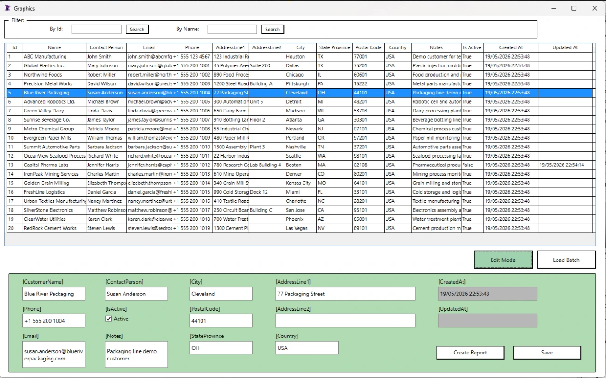
Task: Click the Notes column header
Action: point(436,47)
